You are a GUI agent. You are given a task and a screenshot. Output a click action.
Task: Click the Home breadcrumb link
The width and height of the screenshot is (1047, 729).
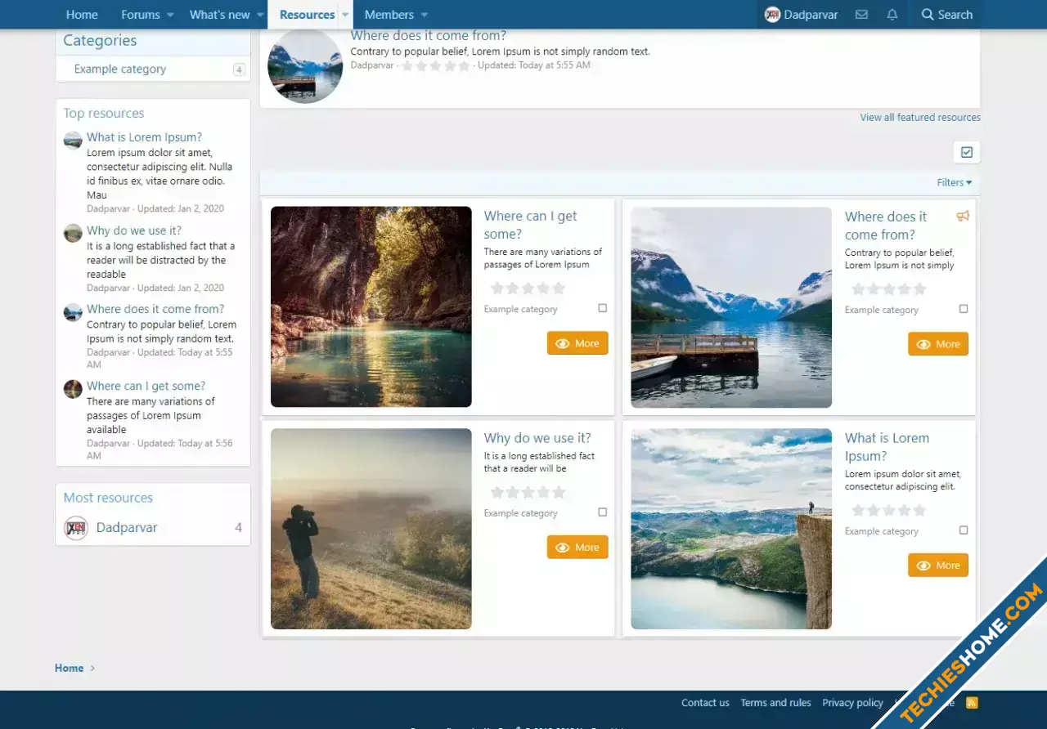[x=69, y=668]
